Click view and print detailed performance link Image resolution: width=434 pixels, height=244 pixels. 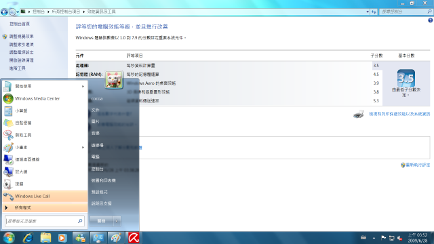[x=399, y=114]
